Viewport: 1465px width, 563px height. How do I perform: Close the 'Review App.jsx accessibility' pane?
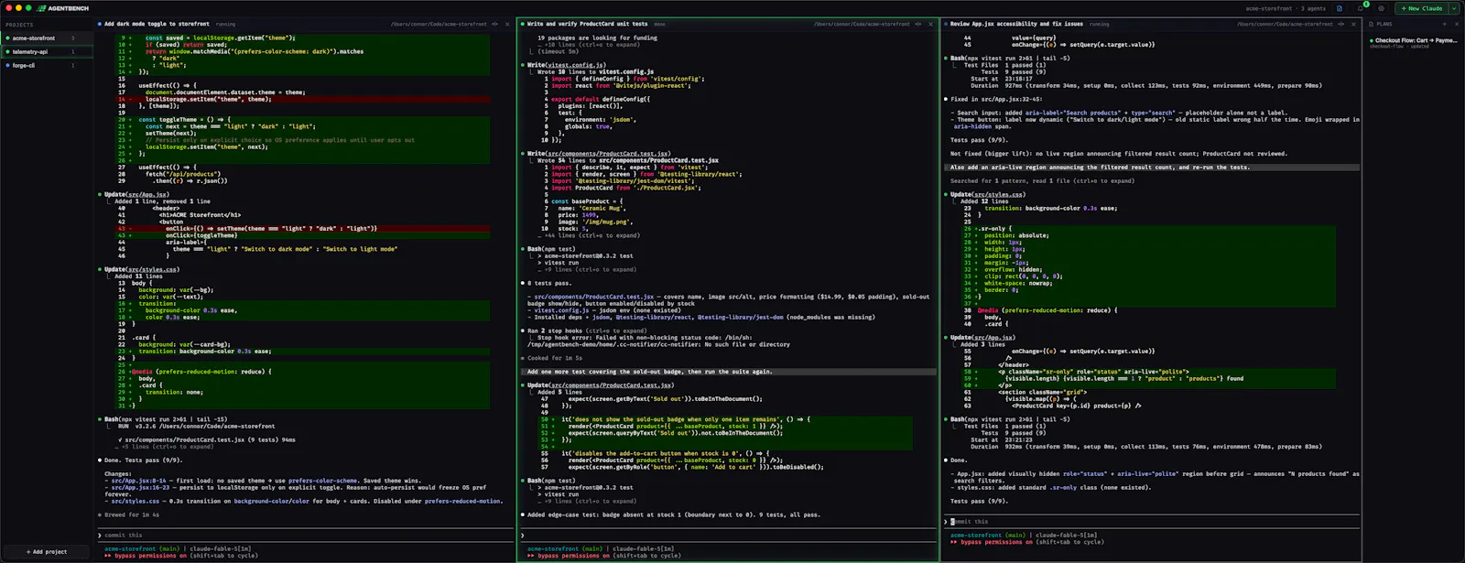(1355, 25)
